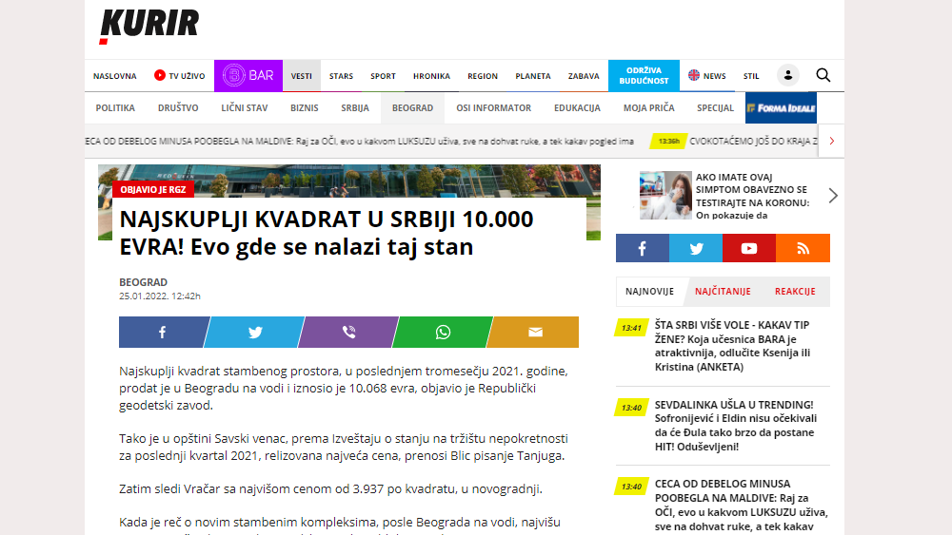Open the 13:41 Šta Srbi više vole story
The image size is (952, 535).
click(732, 346)
